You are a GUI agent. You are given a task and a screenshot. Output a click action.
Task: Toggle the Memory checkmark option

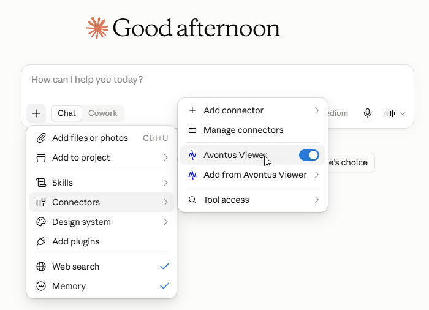[164, 286]
